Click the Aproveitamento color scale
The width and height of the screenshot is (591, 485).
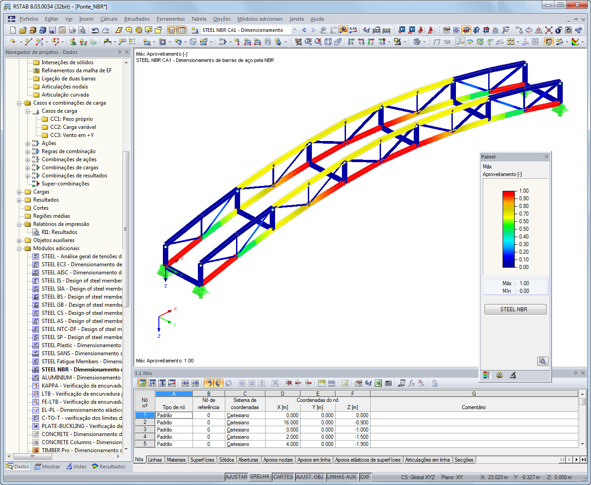[508, 229]
